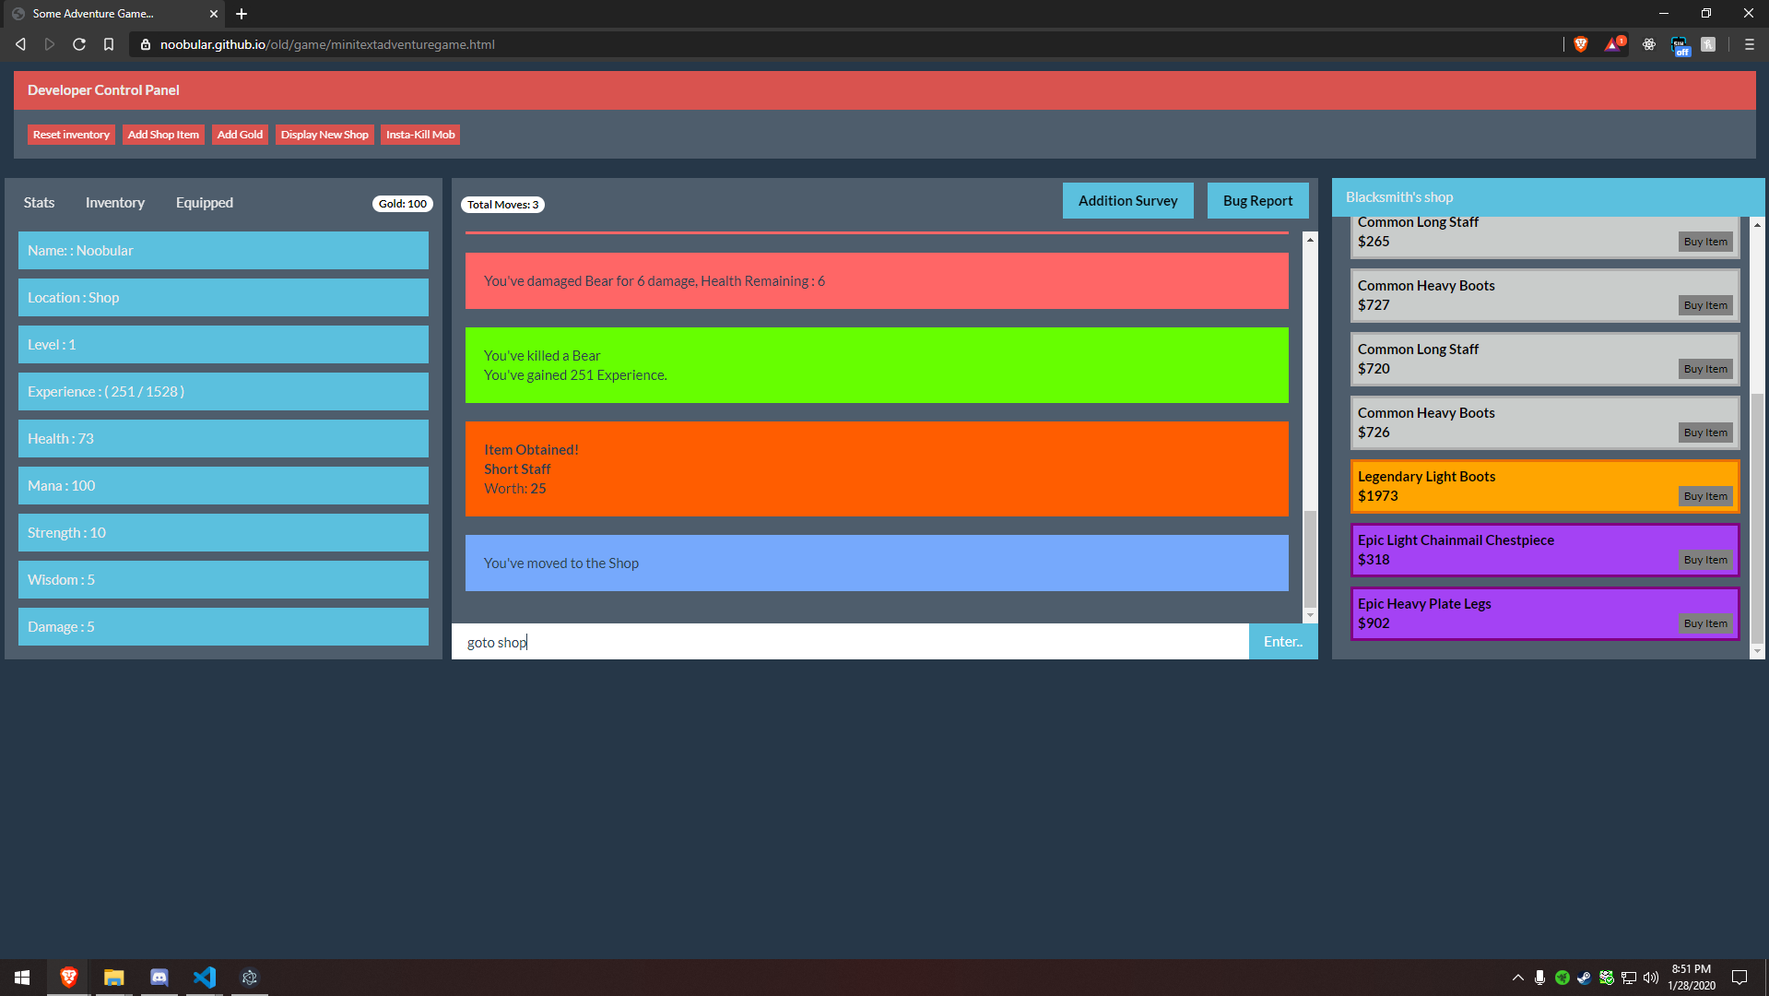Focus the command input text field
Screen dimensions: 1769x996
(848, 642)
